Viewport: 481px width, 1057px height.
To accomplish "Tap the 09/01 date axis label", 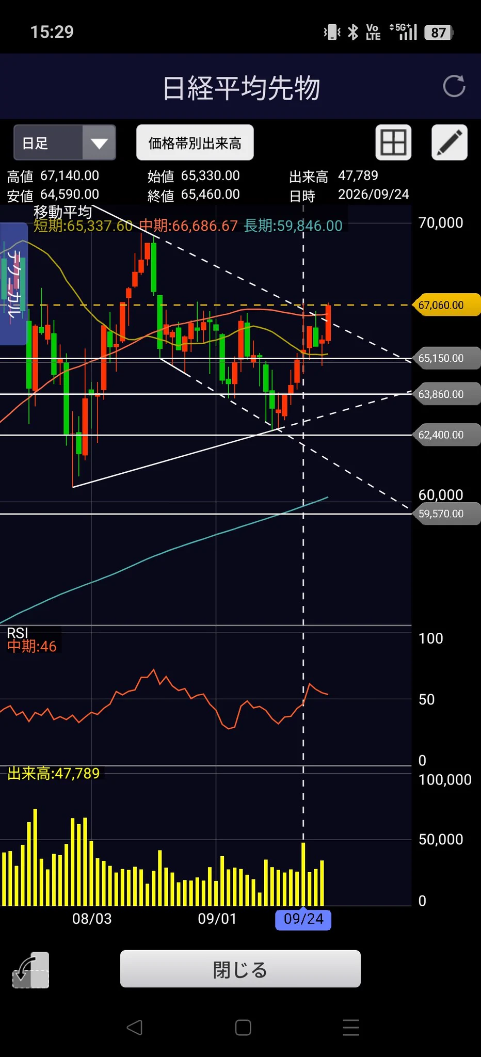I will (217, 919).
